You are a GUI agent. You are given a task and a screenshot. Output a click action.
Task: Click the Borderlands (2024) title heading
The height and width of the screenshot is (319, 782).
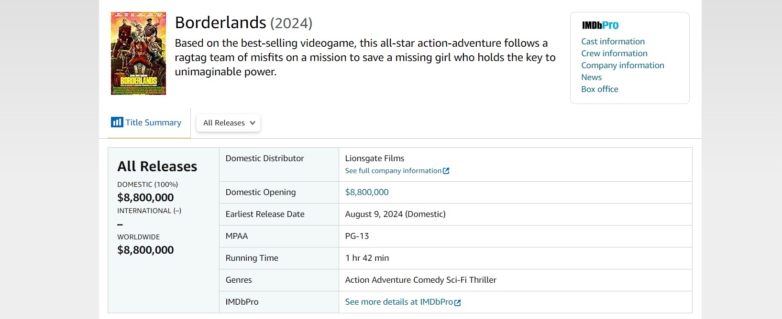click(243, 22)
